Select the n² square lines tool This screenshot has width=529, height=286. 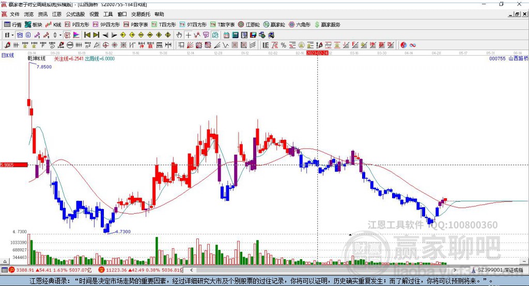tap(88, 45)
